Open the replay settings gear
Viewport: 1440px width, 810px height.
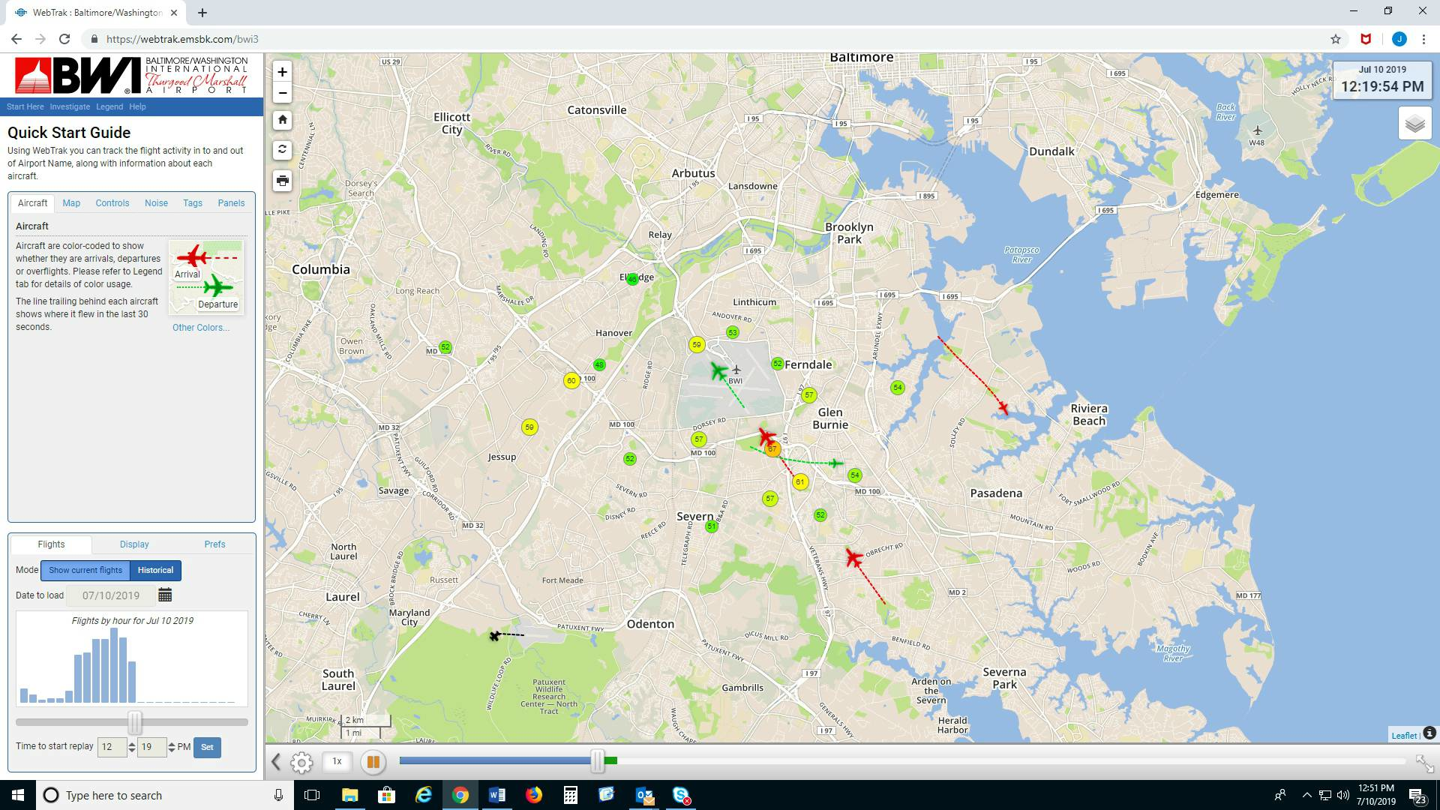(x=301, y=761)
